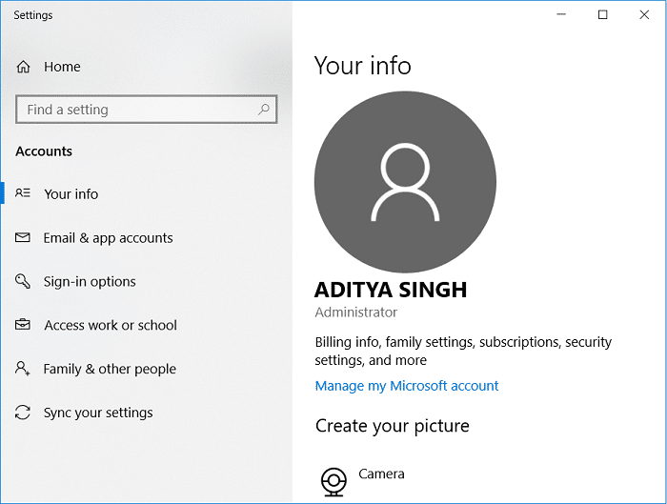667x504 pixels.
Task: Click the magnifier icon in search box
Action: point(264,110)
